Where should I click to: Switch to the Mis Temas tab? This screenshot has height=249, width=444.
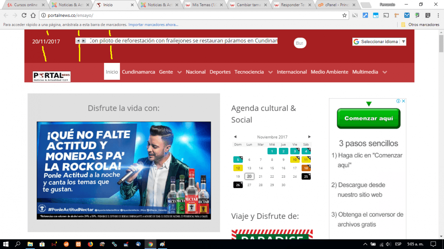point(204,5)
